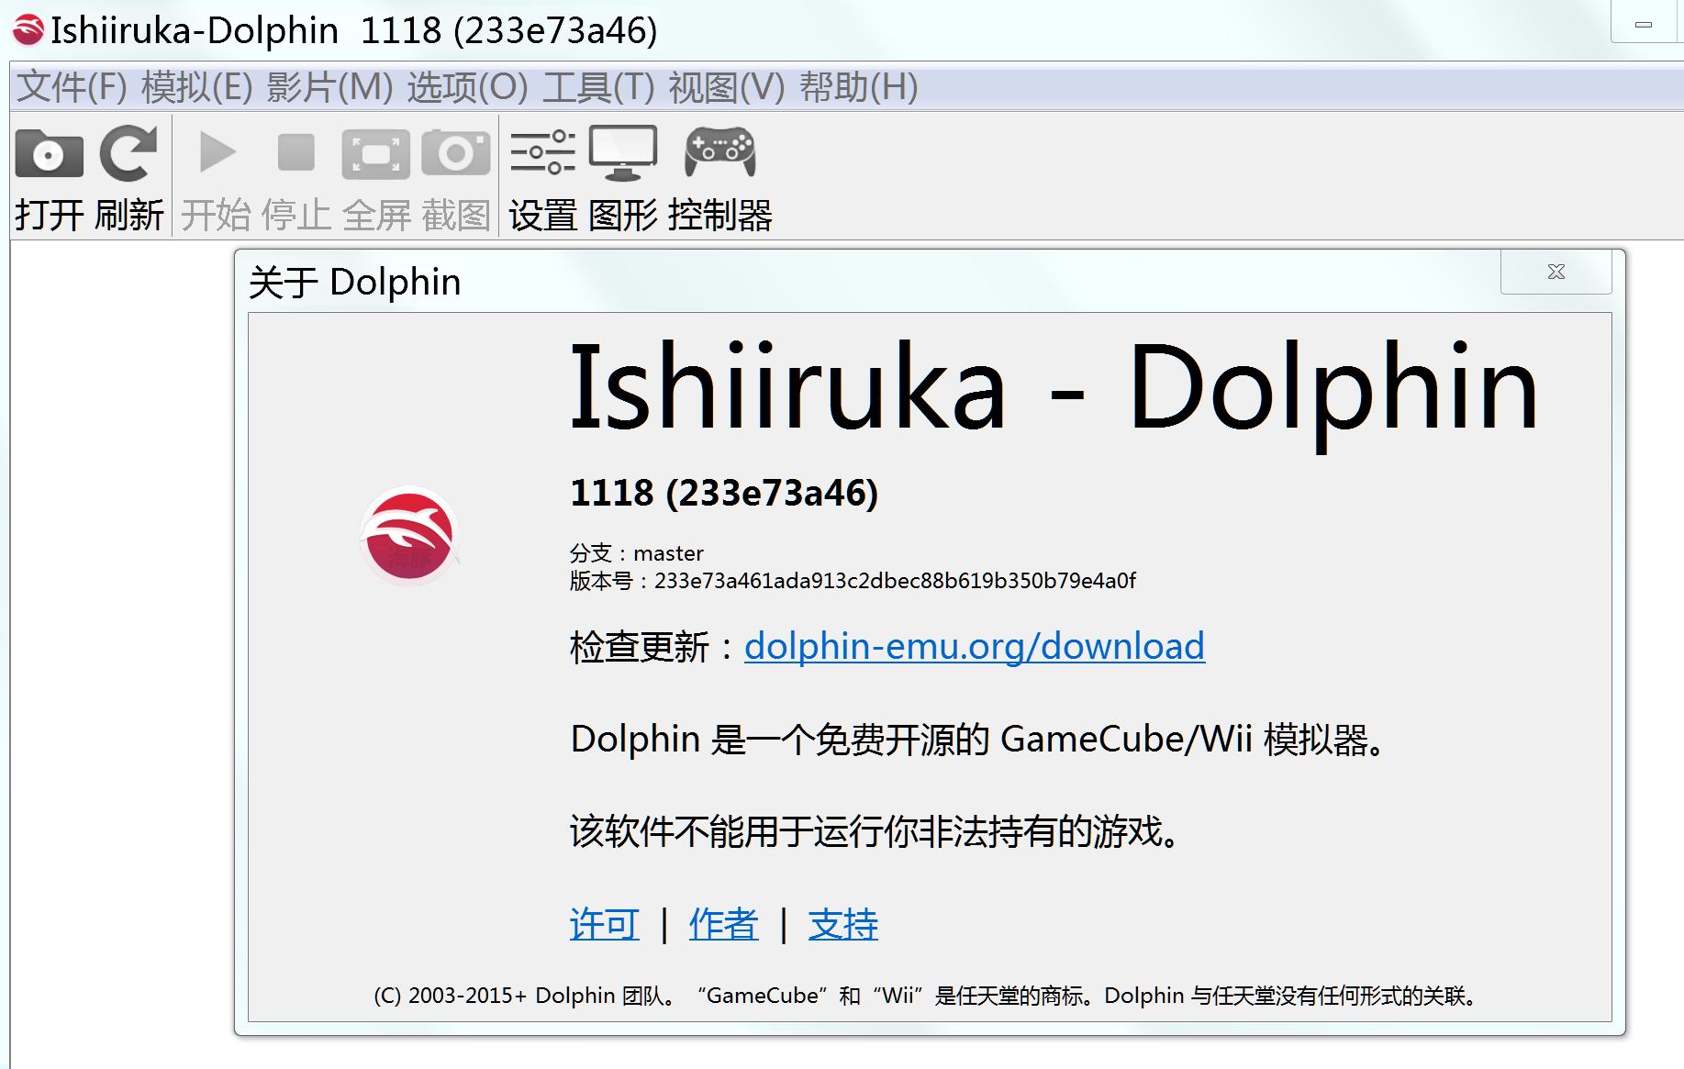Open the 许可 license link
The height and width of the screenshot is (1069, 1684).
[x=604, y=924]
